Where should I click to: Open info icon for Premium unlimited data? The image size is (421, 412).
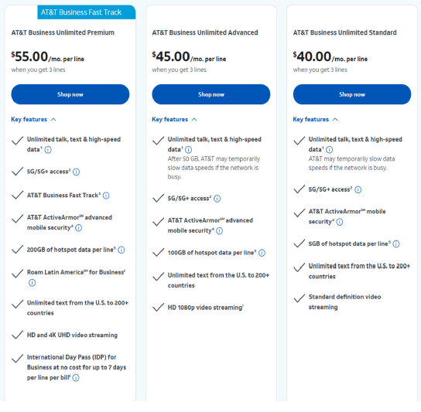click(48, 150)
